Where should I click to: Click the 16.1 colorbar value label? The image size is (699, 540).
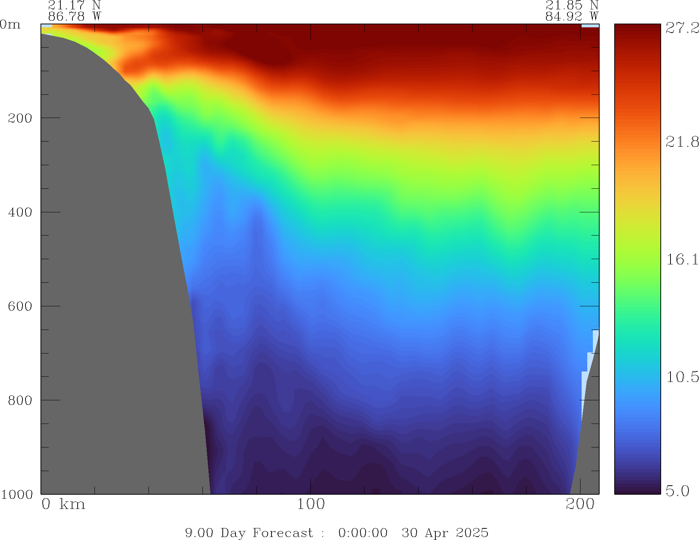point(682,260)
